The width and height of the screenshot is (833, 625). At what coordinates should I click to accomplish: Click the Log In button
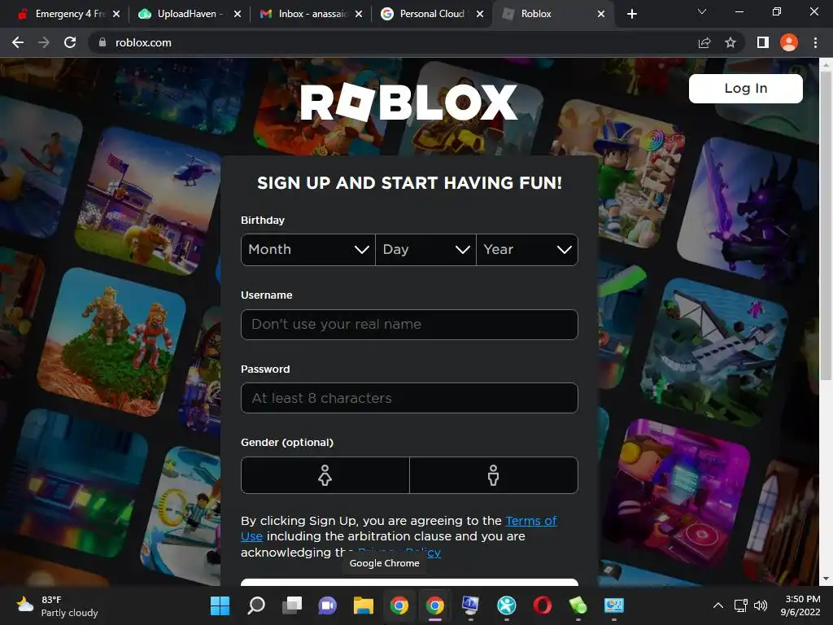click(x=745, y=88)
